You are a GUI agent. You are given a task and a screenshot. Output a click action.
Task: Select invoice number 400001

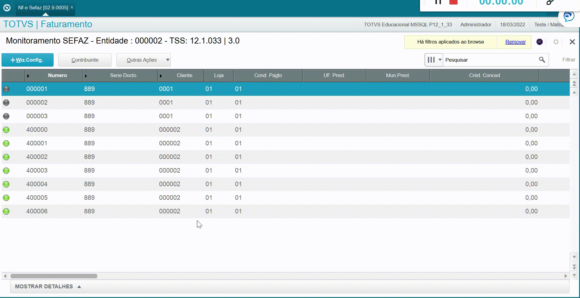click(37, 143)
